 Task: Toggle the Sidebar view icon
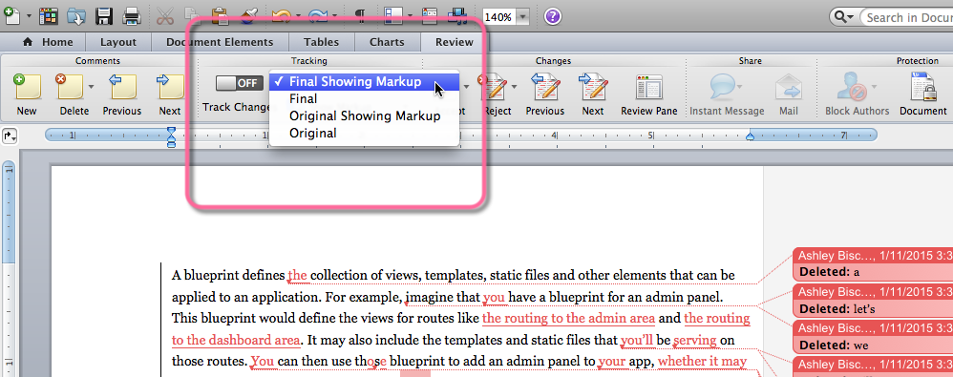pos(393,16)
